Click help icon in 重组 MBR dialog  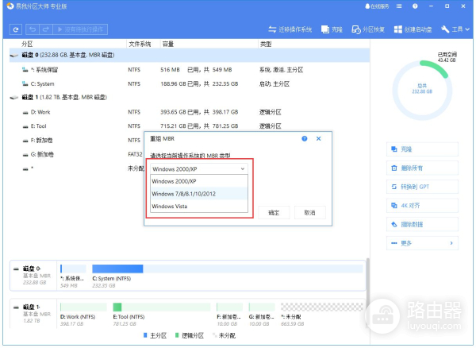pyautogui.click(x=304, y=138)
